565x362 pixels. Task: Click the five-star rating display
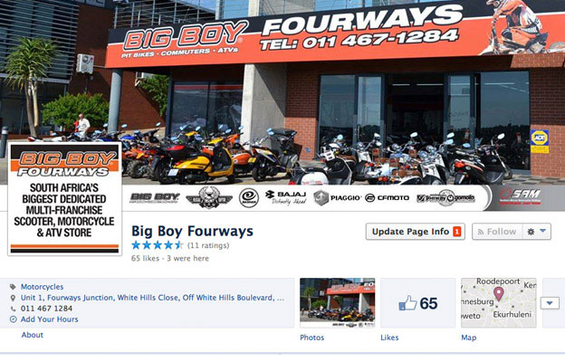[x=158, y=245]
